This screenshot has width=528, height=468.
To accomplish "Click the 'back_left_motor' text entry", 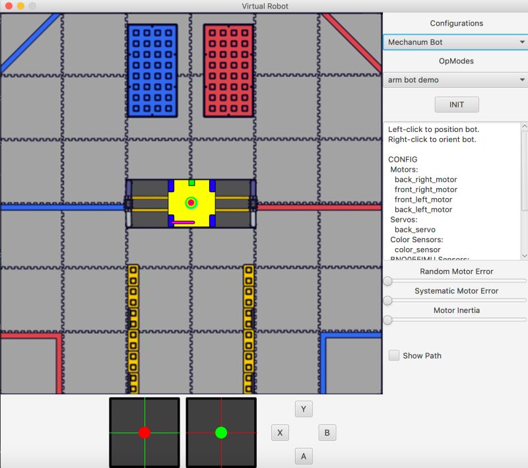I will click(423, 210).
